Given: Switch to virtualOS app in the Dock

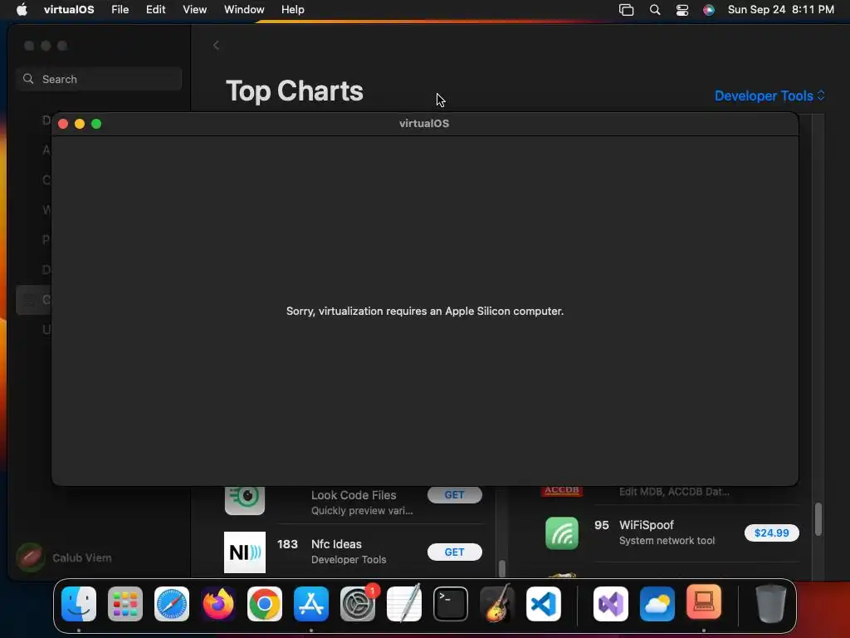Looking at the screenshot, I should pyautogui.click(x=704, y=602).
